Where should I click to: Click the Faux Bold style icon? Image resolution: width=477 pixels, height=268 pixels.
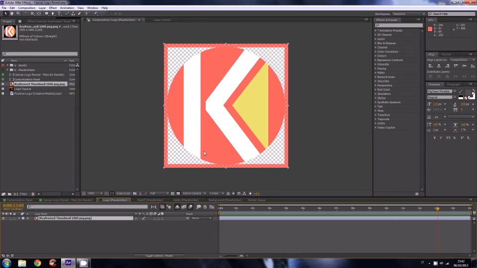click(x=434, y=138)
